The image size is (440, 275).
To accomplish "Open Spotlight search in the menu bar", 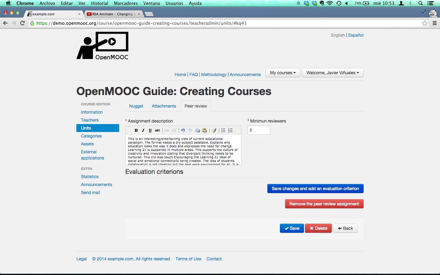I will pyautogui.click(x=420, y=3).
